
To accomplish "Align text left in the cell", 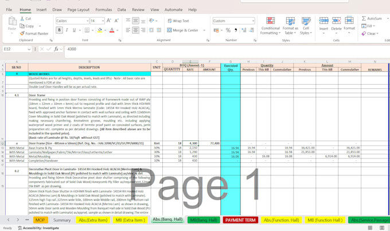I will pyautogui.click(x=128, y=30).
